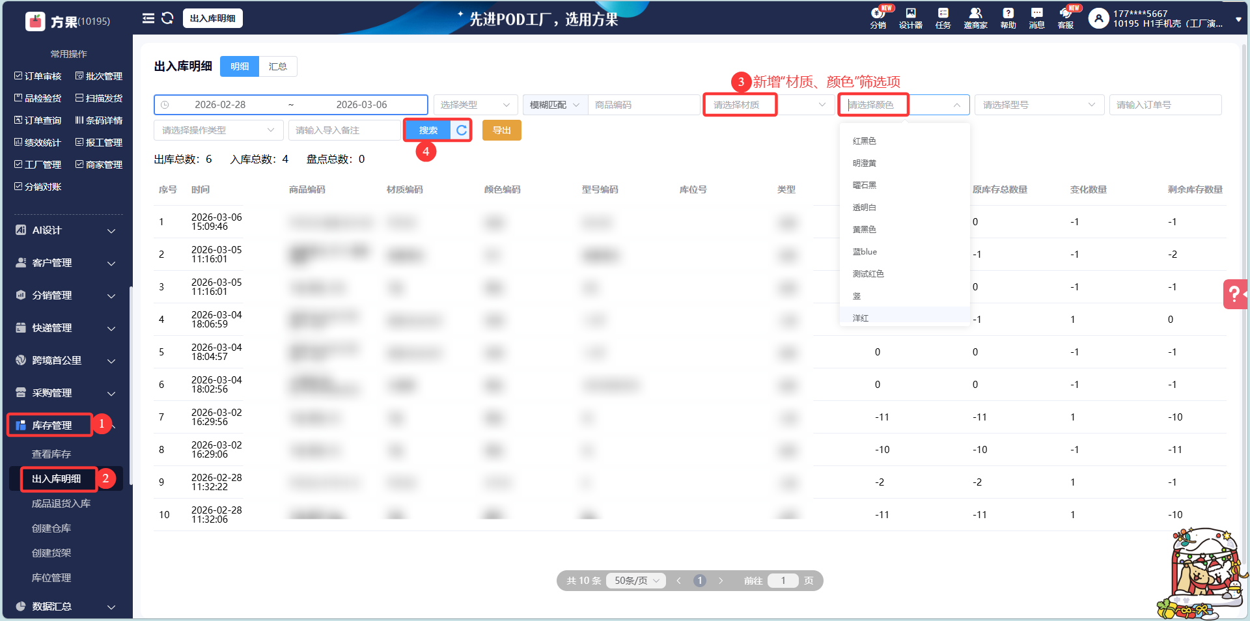Go to the previous page arrow

tap(679, 581)
